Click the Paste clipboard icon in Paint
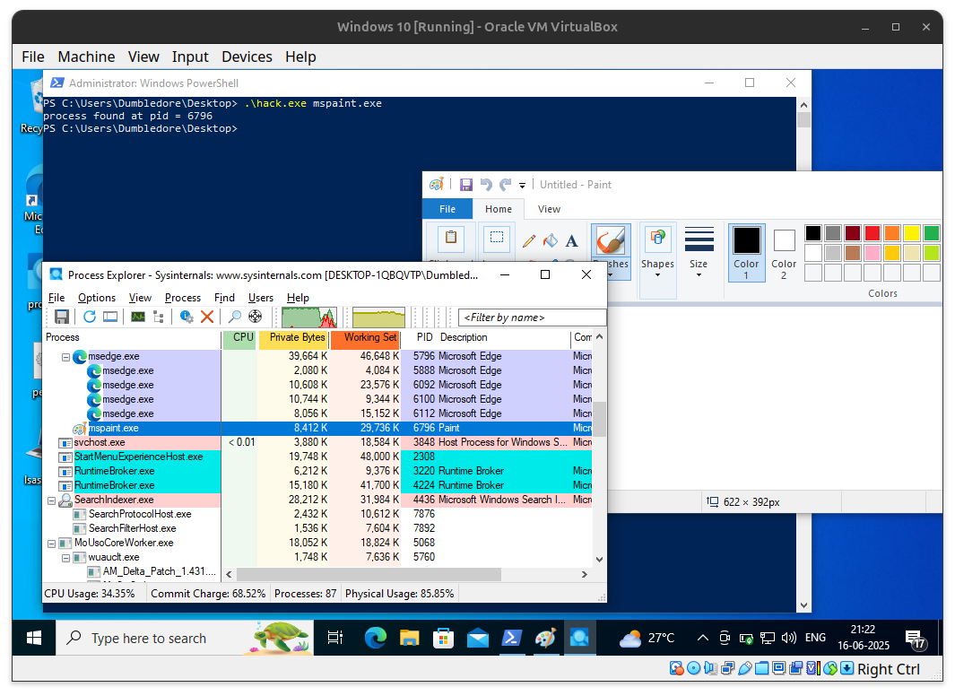The height and width of the screenshot is (696, 955). pos(451,238)
